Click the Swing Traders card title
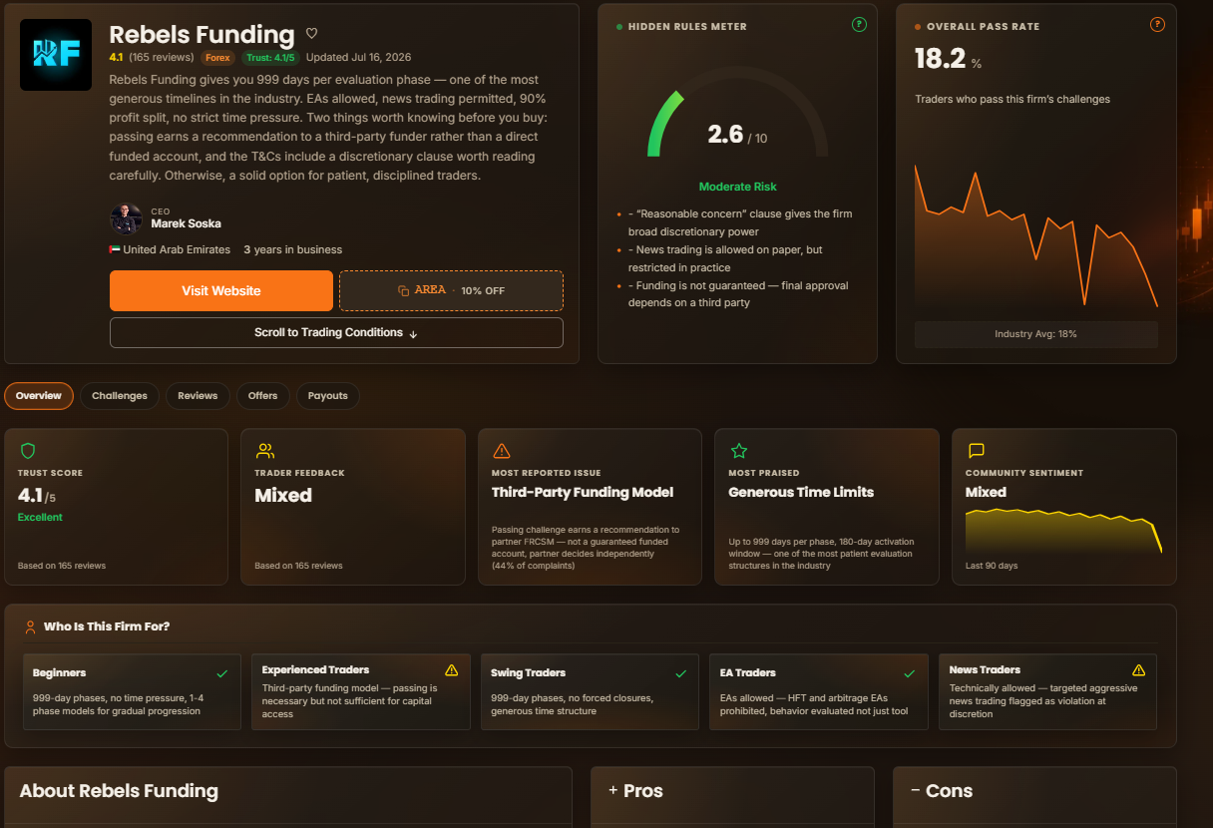Image resolution: width=1213 pixels, height=828 pixels. 528,673
